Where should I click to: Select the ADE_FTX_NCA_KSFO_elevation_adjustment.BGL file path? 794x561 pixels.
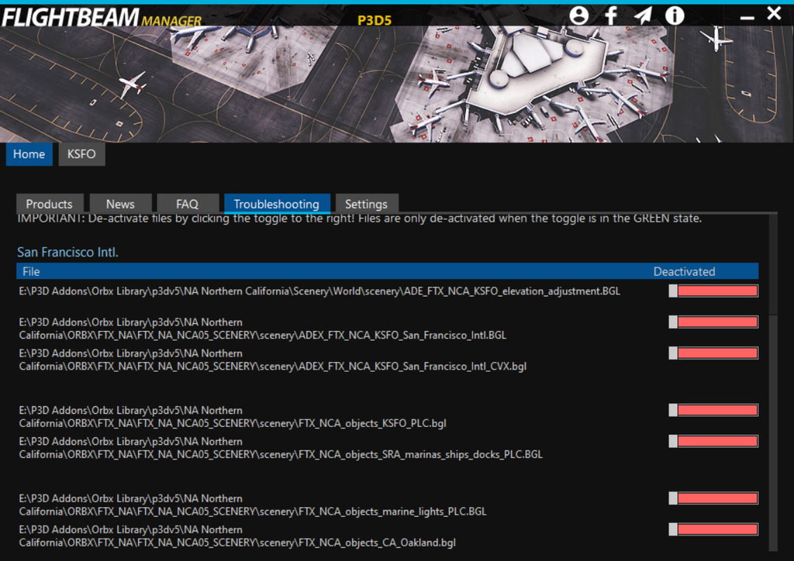(x=320, y=292)
